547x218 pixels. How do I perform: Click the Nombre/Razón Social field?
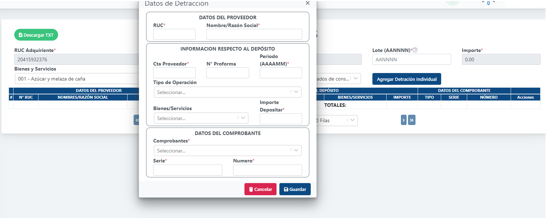coord(254,35)
